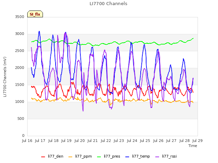Click the 1000 y-axis tick label
Screen dimensions: 218x163
(x=20, y=102)
